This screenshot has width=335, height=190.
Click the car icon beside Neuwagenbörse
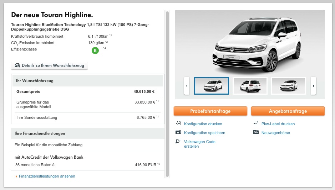coord(256,132)
